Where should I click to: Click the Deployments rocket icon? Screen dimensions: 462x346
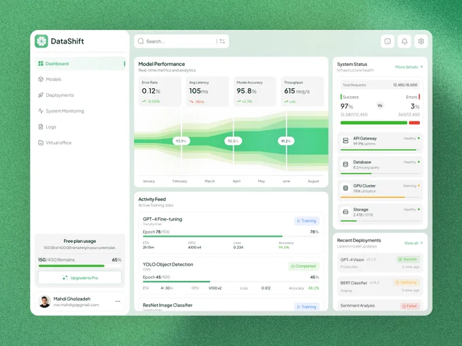pos(41,95)
